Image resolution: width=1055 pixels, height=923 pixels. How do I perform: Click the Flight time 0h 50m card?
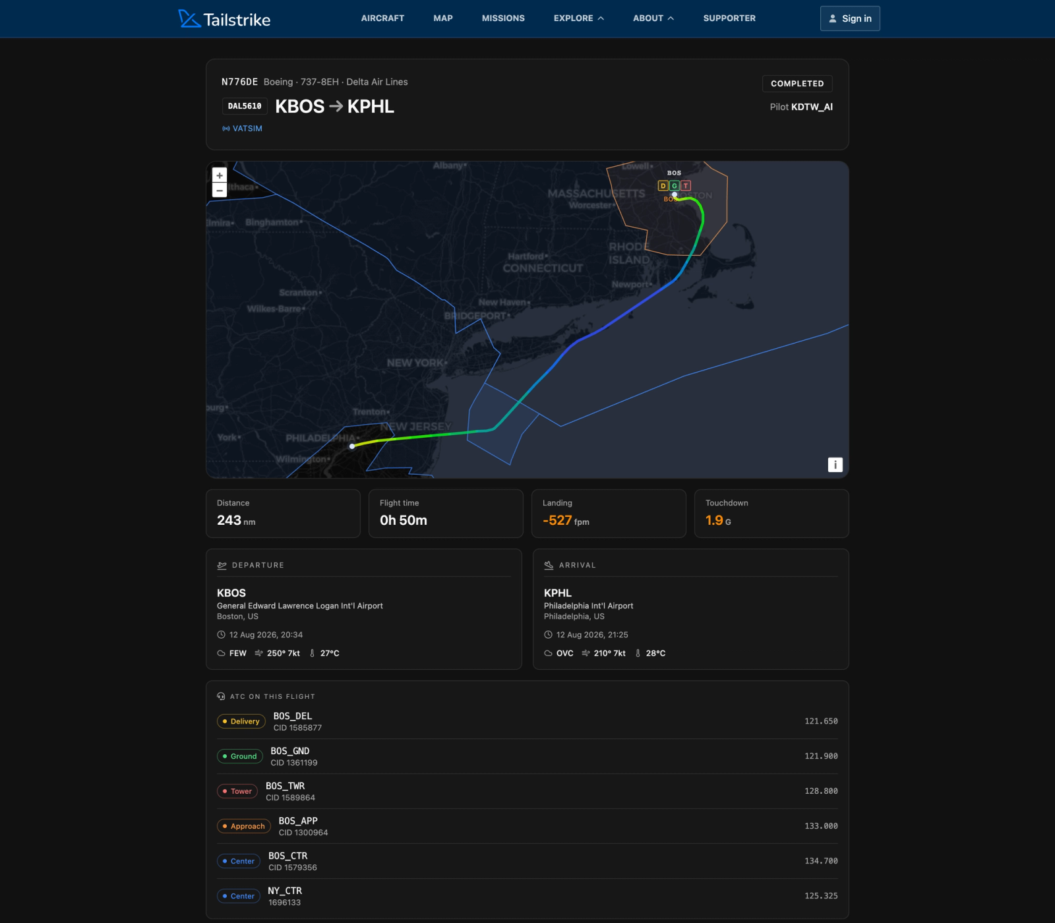[x=446, y=514]
